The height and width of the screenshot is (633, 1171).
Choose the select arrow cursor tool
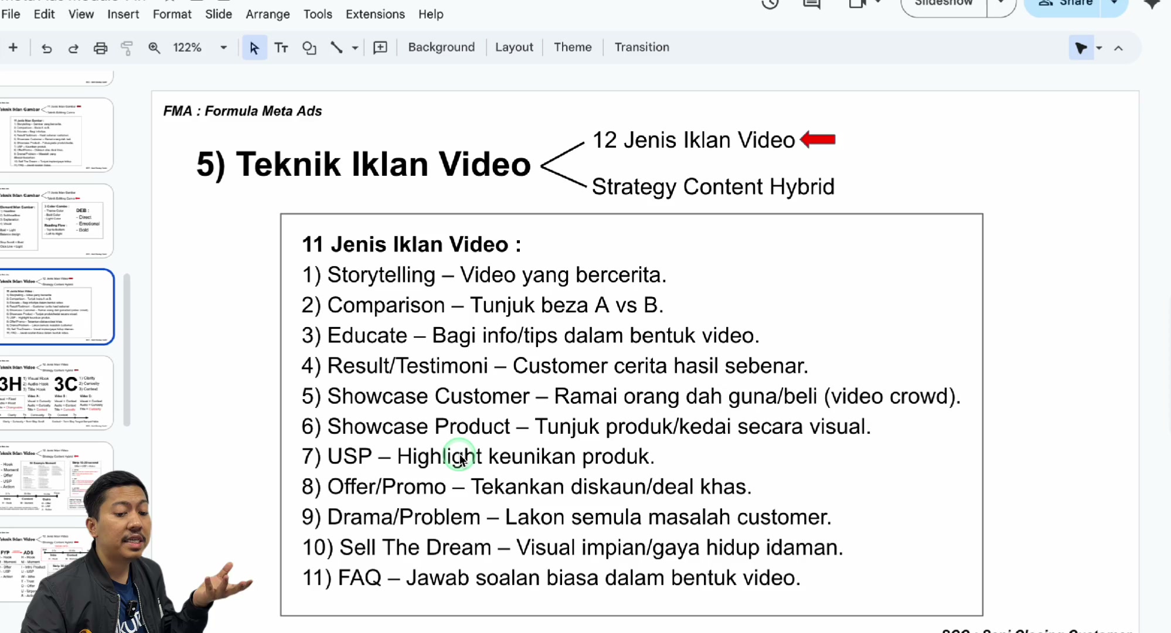point(254,48)
